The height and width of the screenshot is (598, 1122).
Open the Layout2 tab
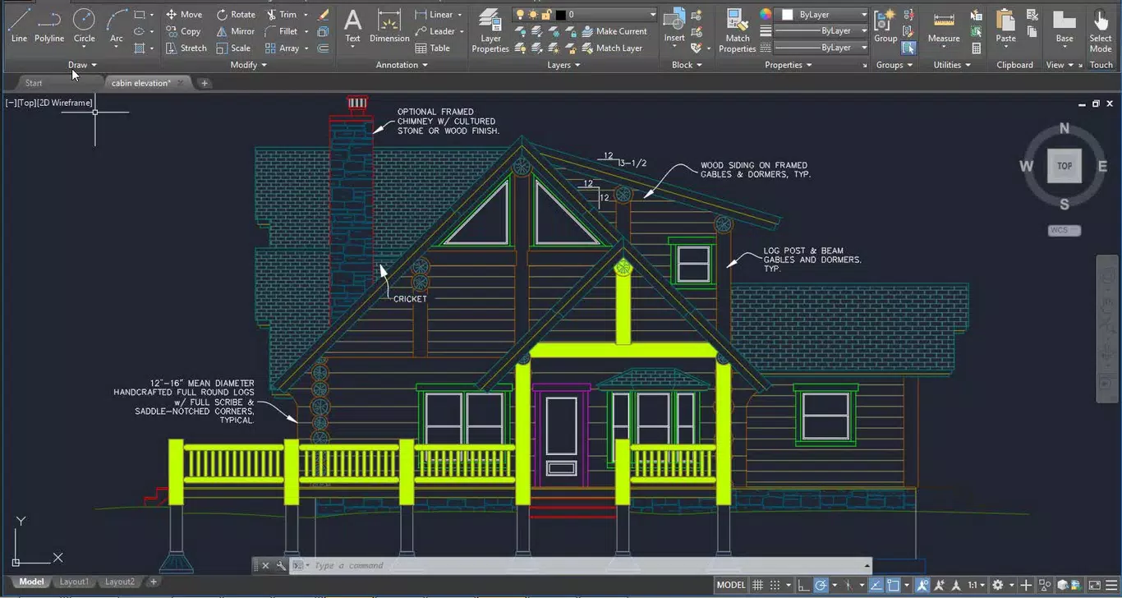click(120, 582)
